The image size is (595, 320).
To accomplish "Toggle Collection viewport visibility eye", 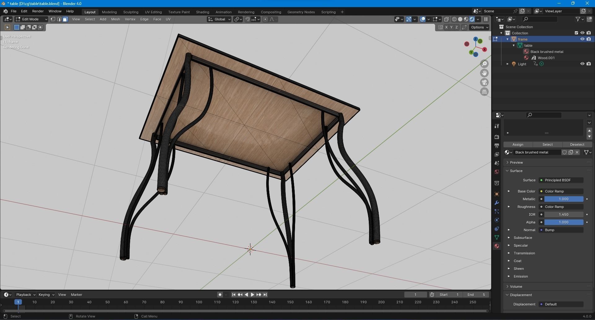I will tap(582, 33).
